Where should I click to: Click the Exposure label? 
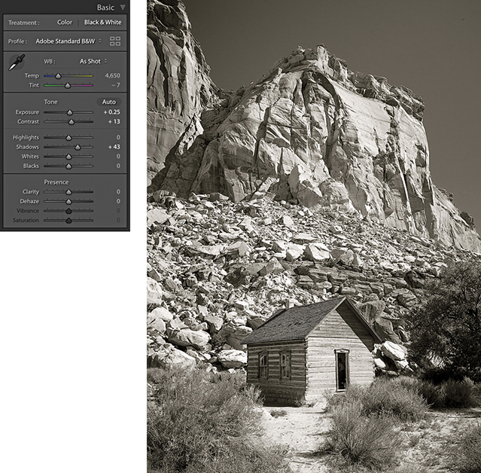[27, 112]
